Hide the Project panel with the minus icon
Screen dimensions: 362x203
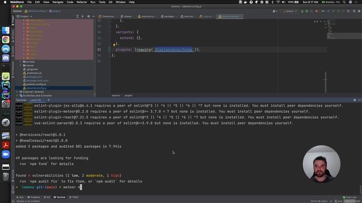[x=93, y=16]
